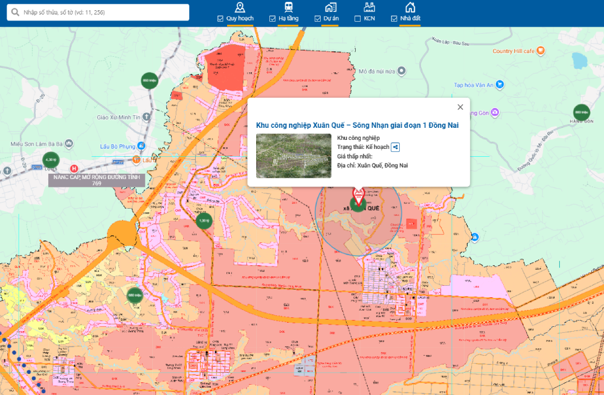Image resolution: width=604 pixels, height=395 pixels.
Task: Close the industrial park info popup
Action: (x=460, y=107)
